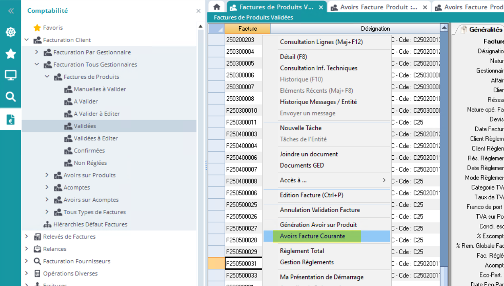The height and width of the screenshot is (286, 504).
Task: Click the tree panel scroll-up arrow
Action: pyautogui.click(x=201, y=27)
